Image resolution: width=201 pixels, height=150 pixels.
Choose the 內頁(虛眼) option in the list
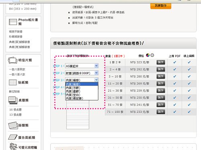[82, 91]
